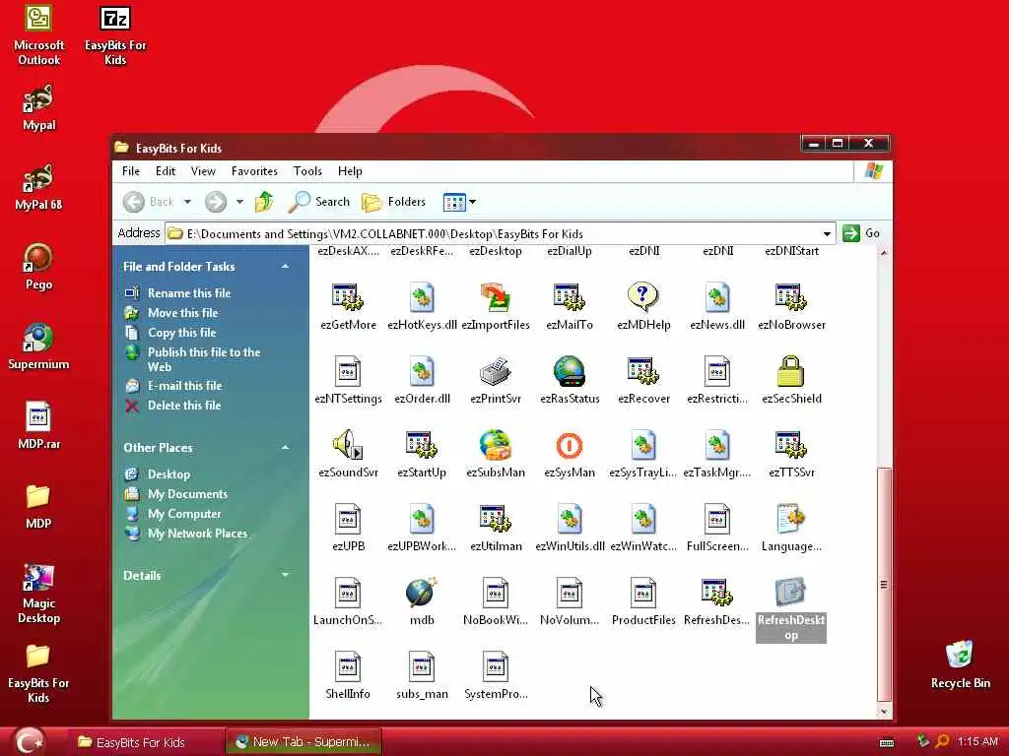Select the ezTTSSvr file icon
The image size is (1009, 756).
[791, 445]
